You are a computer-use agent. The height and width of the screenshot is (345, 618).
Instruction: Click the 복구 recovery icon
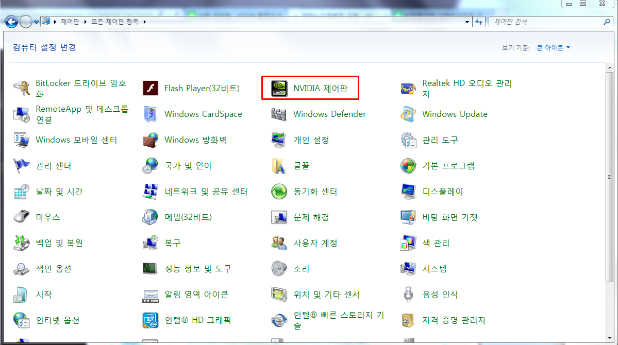click(150, 243)
